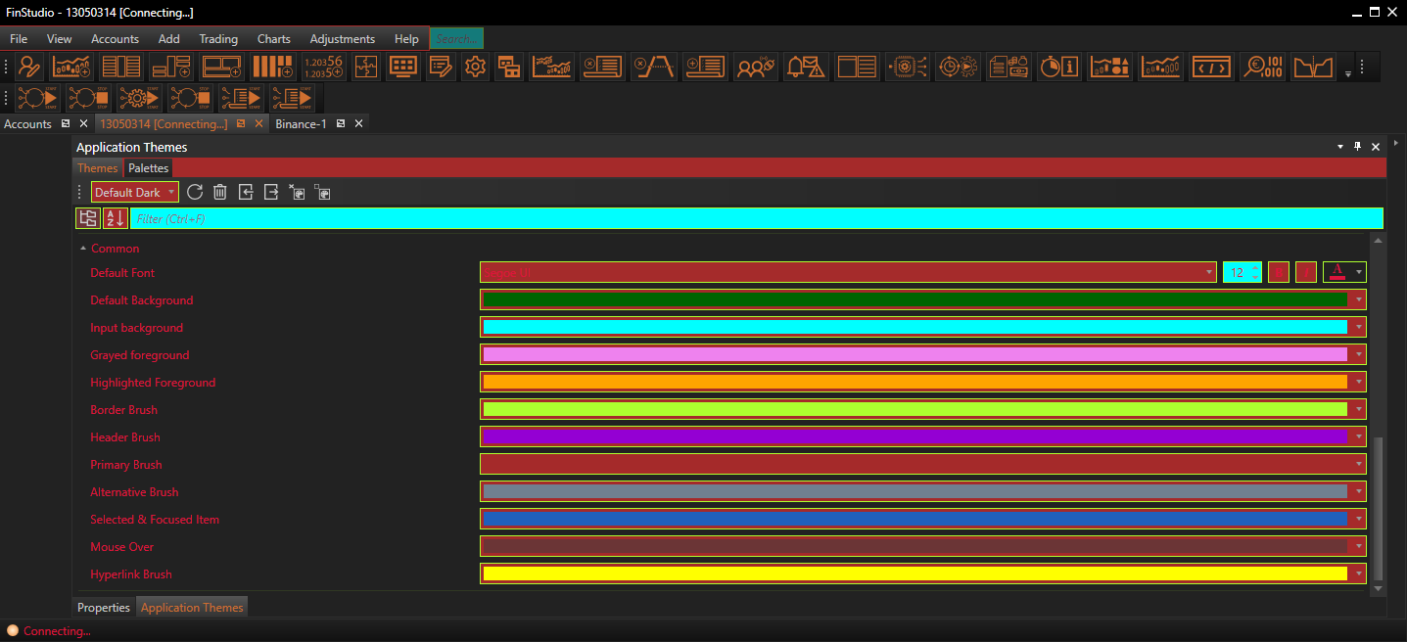The width and height of the screenshot is (1407, 642).
Task: Click the code brackets window icon
Action: tap(1212, 67)
